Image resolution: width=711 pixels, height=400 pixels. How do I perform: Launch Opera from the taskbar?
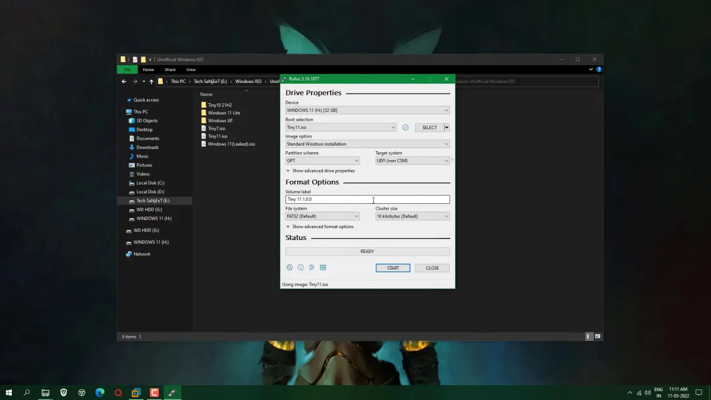click(118, 392)
